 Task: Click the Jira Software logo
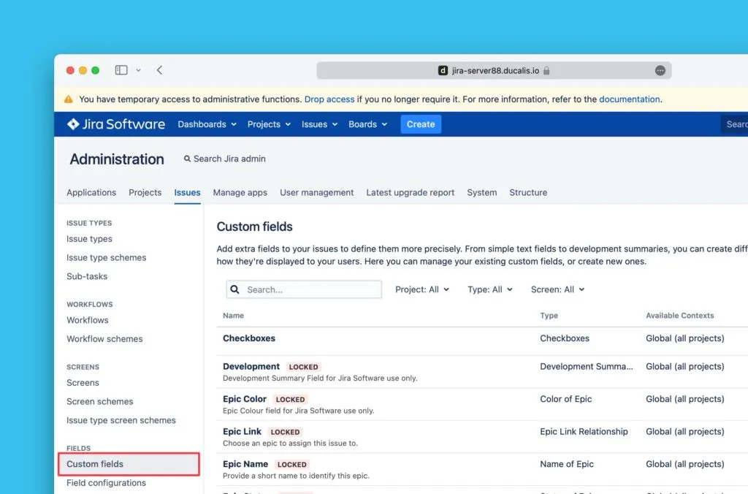[116, 124]
